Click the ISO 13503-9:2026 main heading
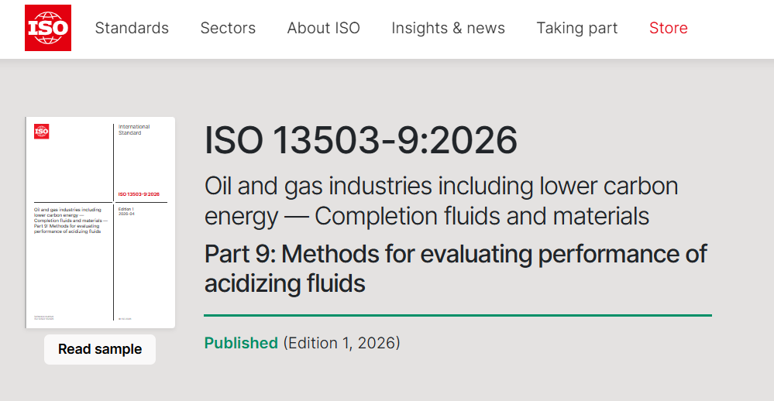774x401 pixels. click(361, 140)
